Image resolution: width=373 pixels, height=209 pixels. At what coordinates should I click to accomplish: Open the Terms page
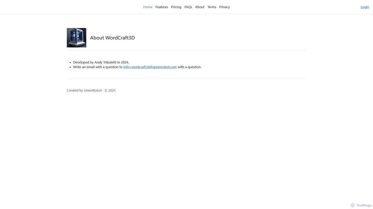pyautogui.click(x=212, y=7)
